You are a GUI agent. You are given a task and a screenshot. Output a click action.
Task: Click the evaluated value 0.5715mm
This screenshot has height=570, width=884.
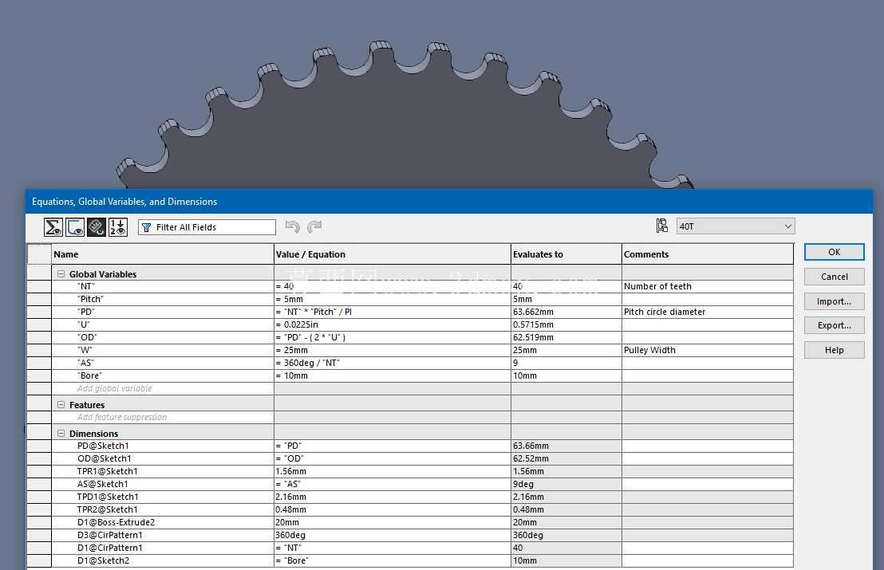pos(533,324)
